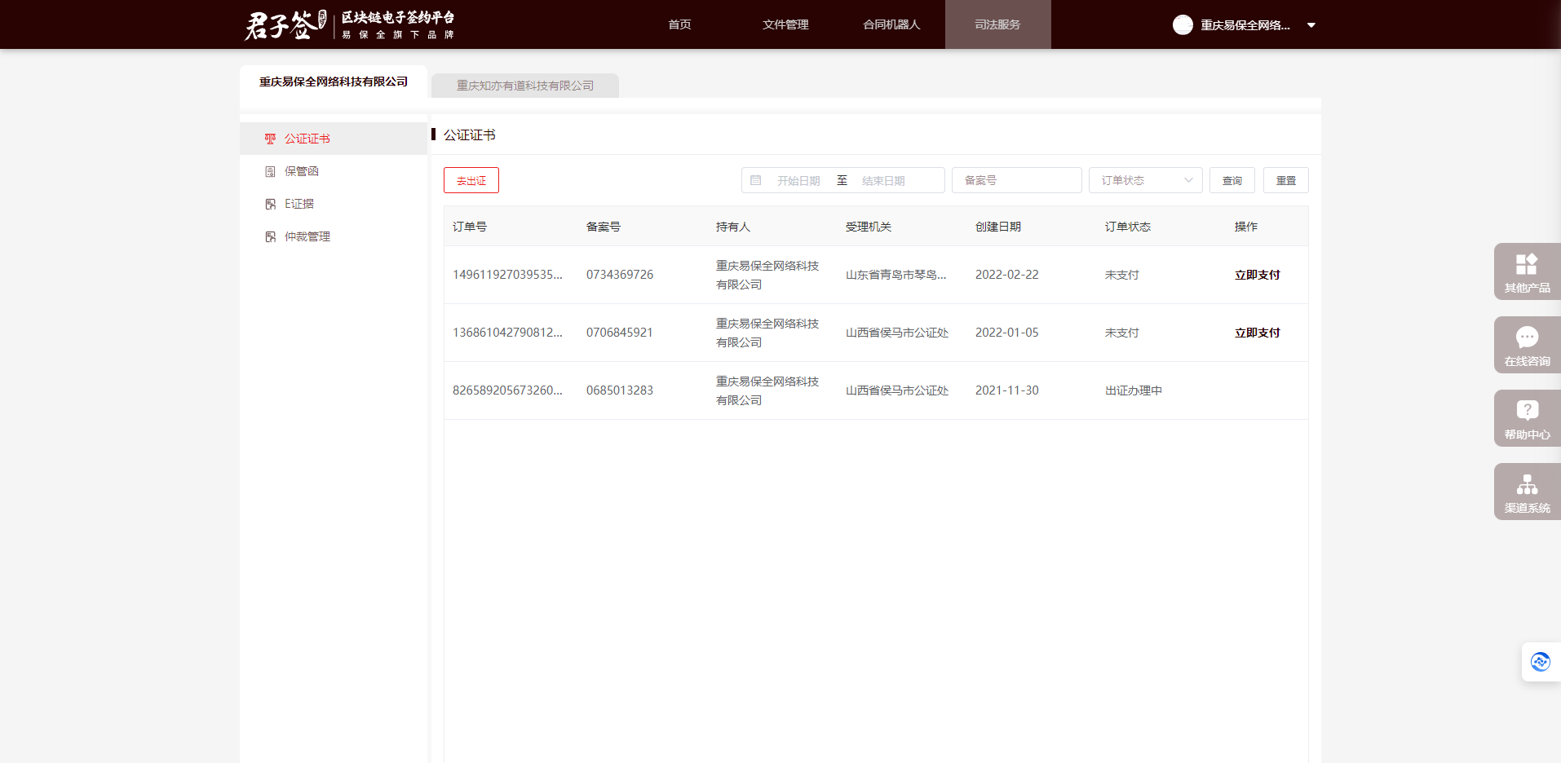1561x763 pixels.
Task: Click 立即支付 for order 0706845921
Action: point(1258,333)
